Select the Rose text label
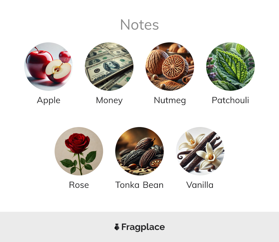 click(79, 185)
